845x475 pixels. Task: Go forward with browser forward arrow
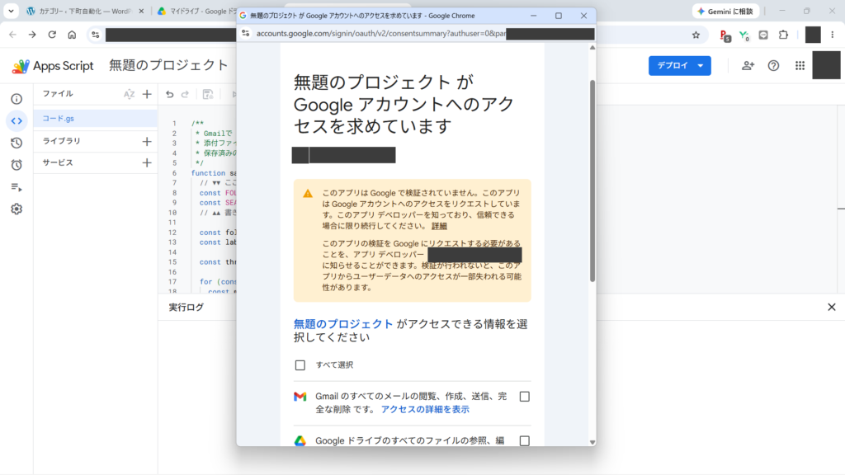(x=32, y=35)
